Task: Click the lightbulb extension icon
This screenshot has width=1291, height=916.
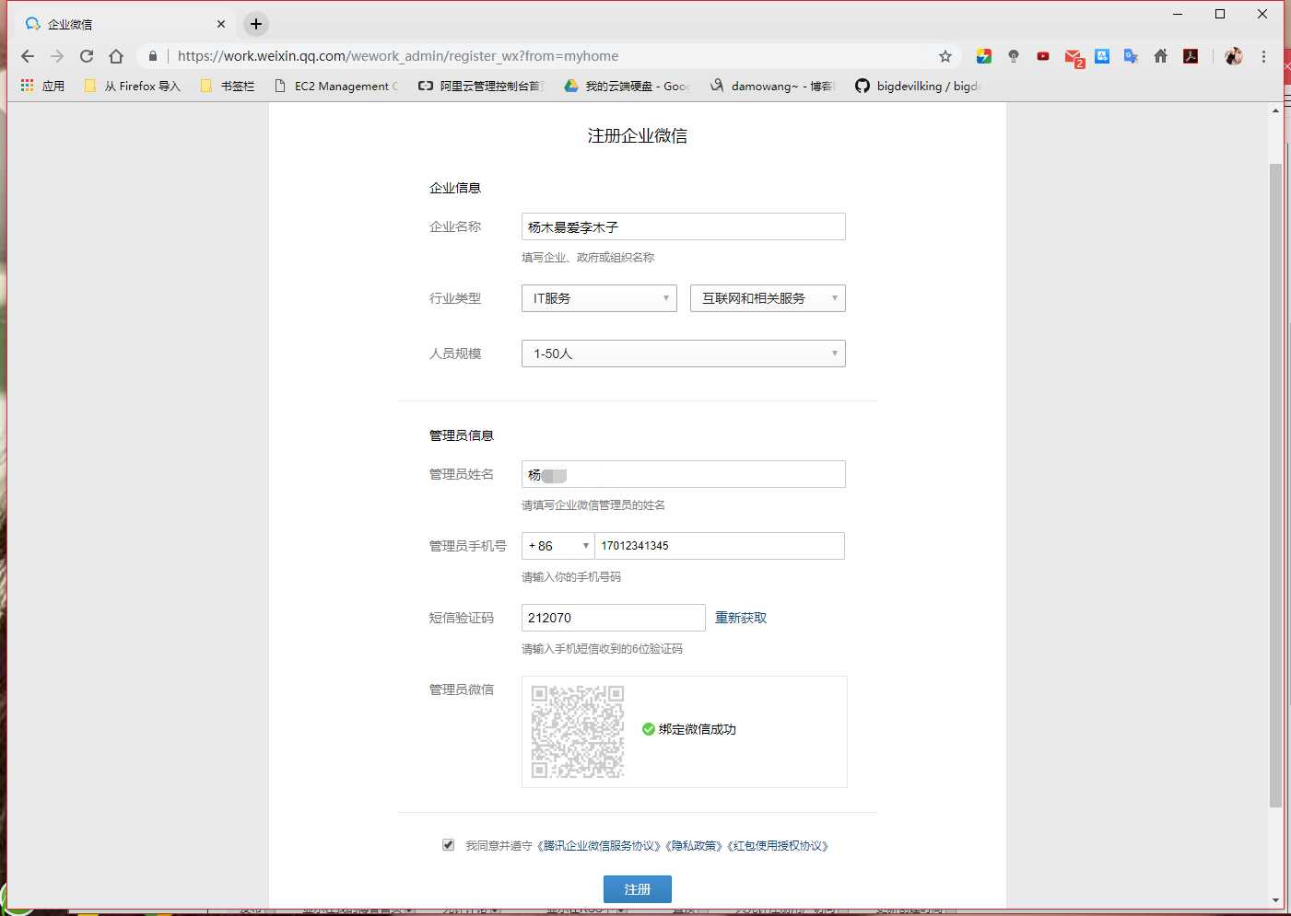Action: (1014, 56)
